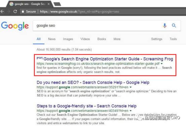The width and height of the screenshot is (186, 126).
Task: Select the Videos results tab
Action: pos(85,39)
